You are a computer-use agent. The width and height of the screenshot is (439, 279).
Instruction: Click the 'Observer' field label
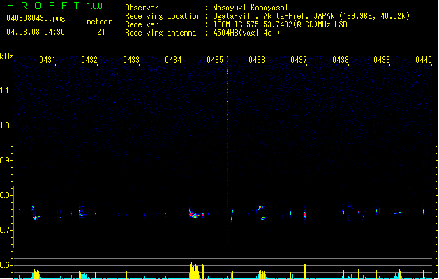tap(142, 8)
